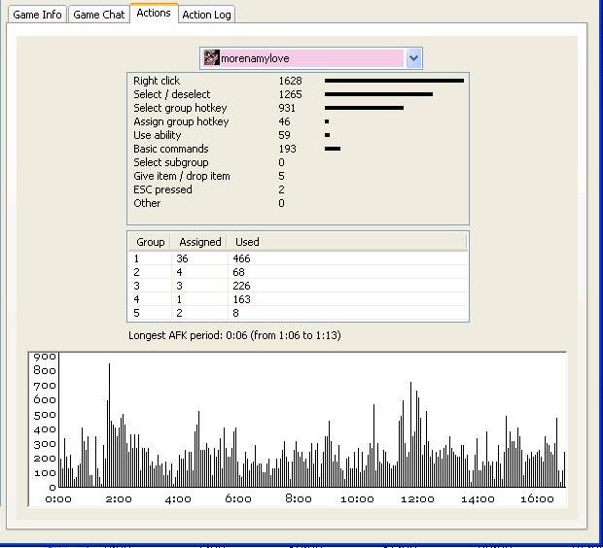Viewport: 603px width, 548px height.
Task: Sort by the Assigned column header
Action: 199,242
